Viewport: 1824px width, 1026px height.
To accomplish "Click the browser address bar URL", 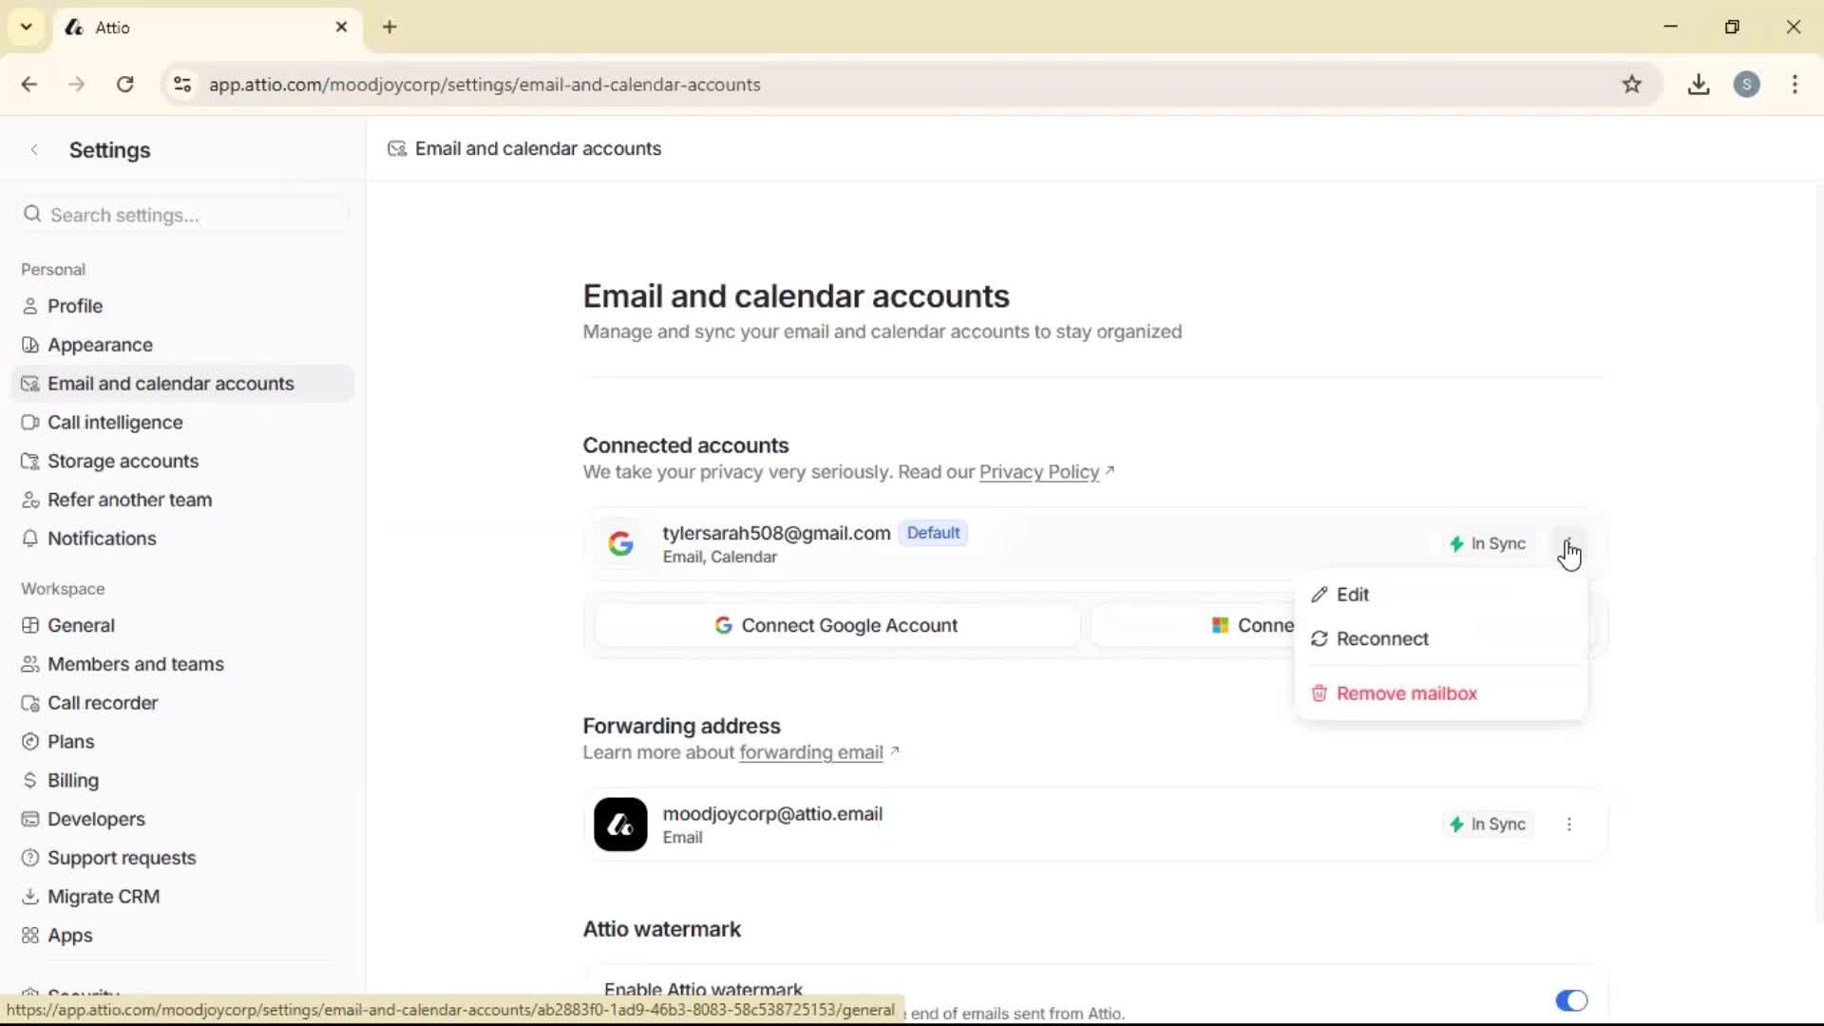I will coord(484,85).
